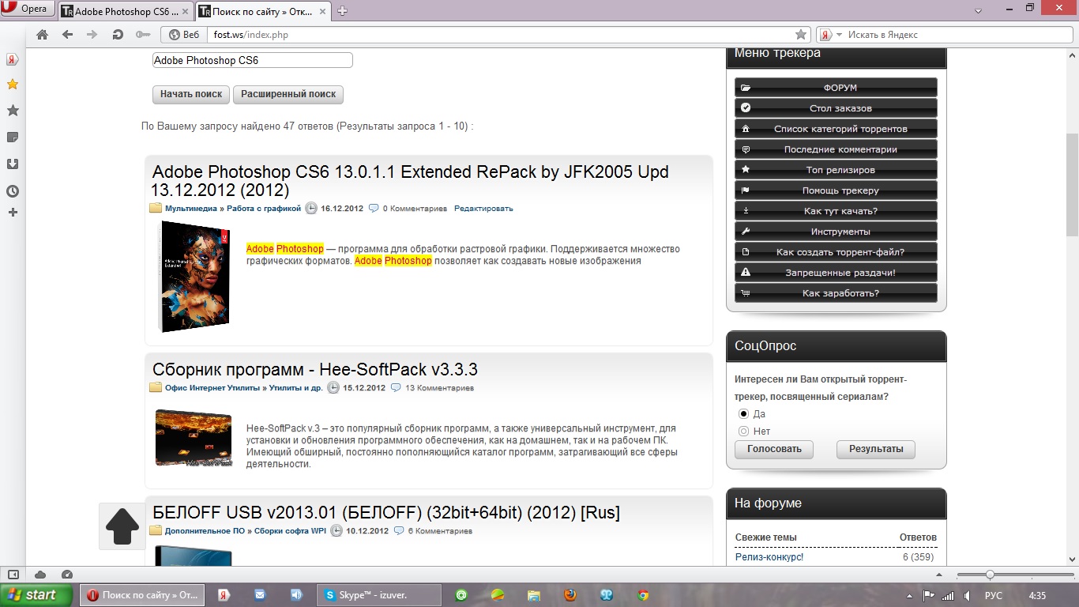Open Skype izuver taskbar button
Screen dimensions: 1079x607
pos(378,595)
